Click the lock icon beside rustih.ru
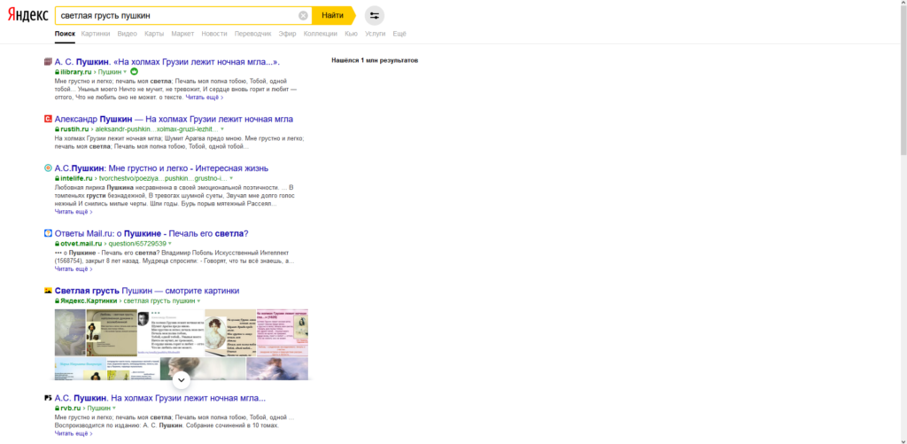 point(58,129)
